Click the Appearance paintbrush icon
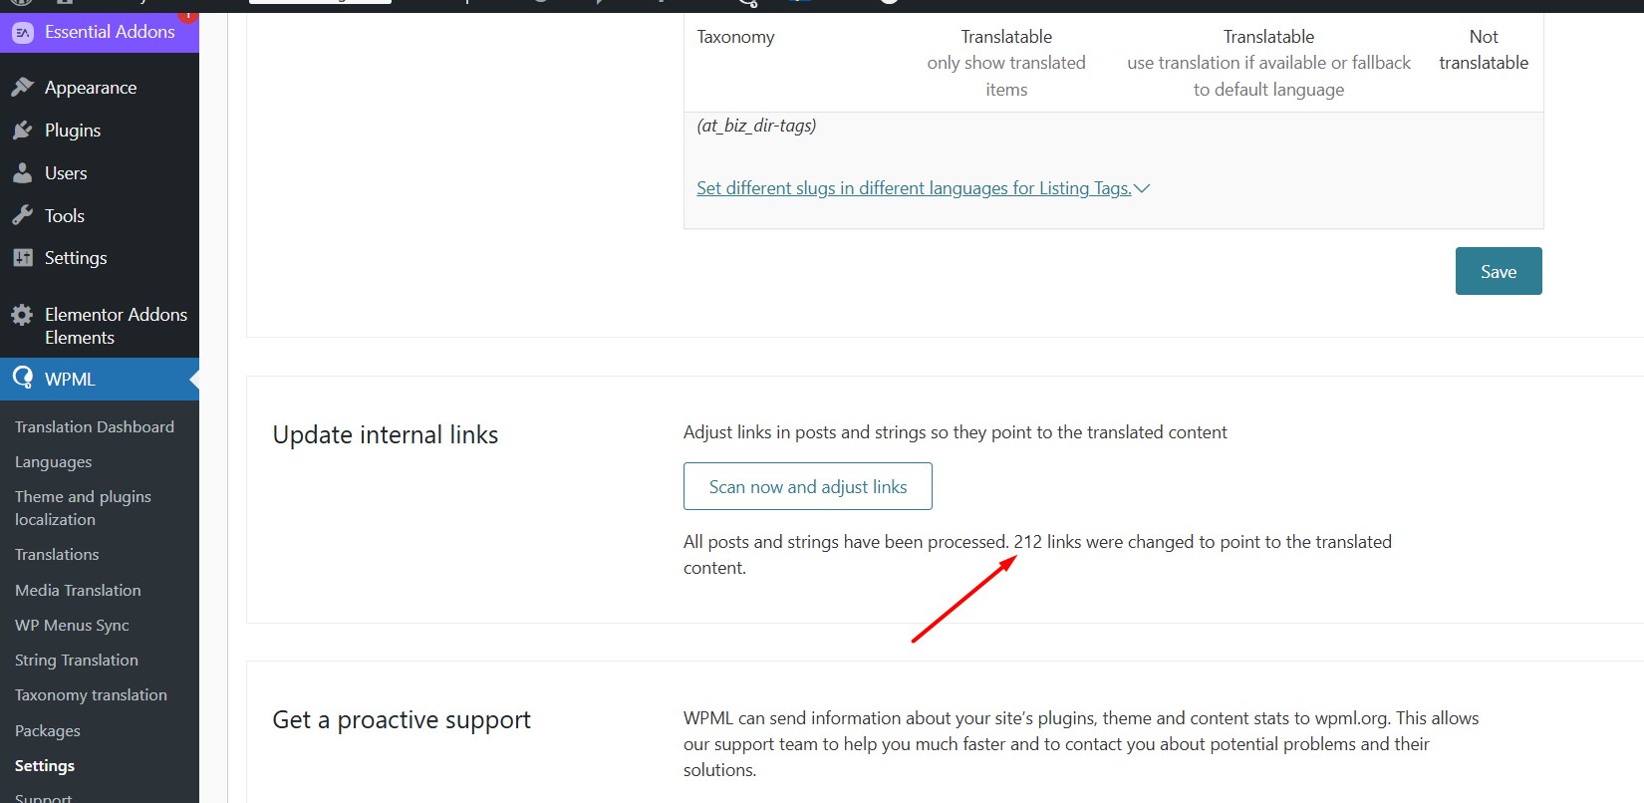 point(22,88)
